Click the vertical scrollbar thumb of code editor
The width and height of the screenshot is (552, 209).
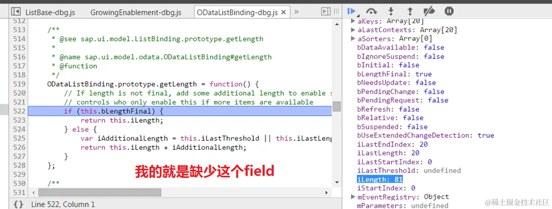coord(337,107)
